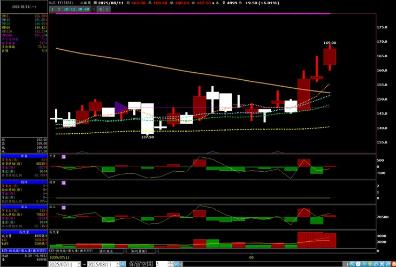
Task: Click the 2025/08/11(一) date box top left
Action: 24,7
